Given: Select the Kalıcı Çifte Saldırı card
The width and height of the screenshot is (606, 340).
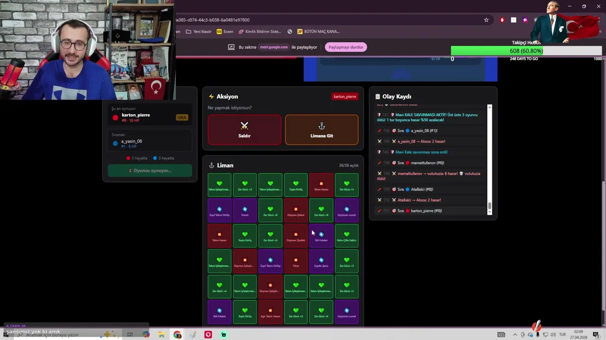Looking at the screenshot, I should pos(347,236).
